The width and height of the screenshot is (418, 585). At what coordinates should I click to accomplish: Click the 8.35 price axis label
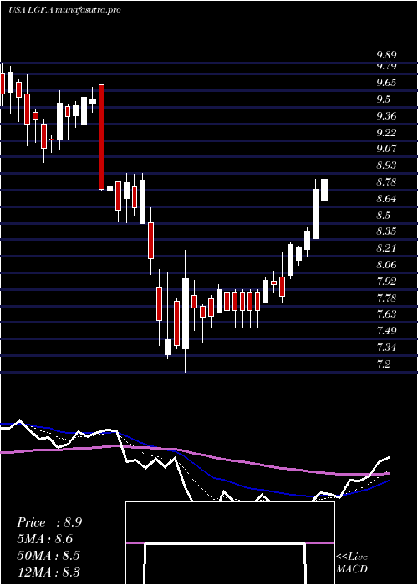pos(386,231)
